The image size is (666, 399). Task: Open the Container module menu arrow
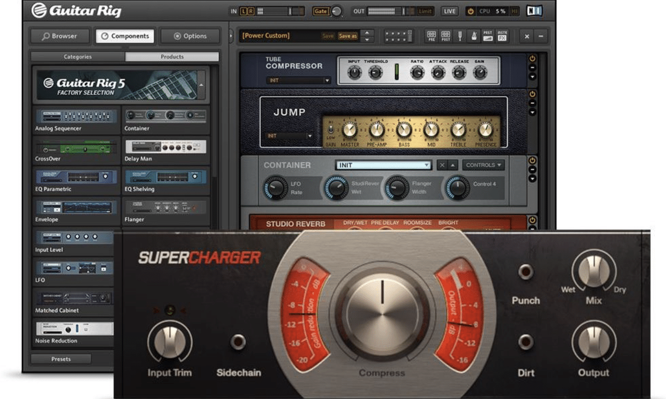click(x=532, y=178)
